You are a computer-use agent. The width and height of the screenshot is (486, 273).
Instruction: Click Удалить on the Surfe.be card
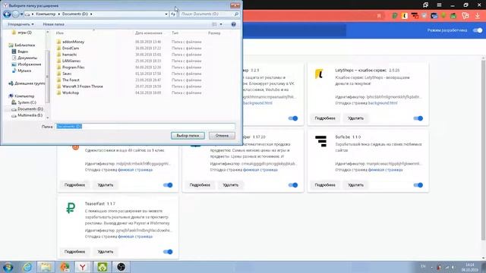click(355, 185)
